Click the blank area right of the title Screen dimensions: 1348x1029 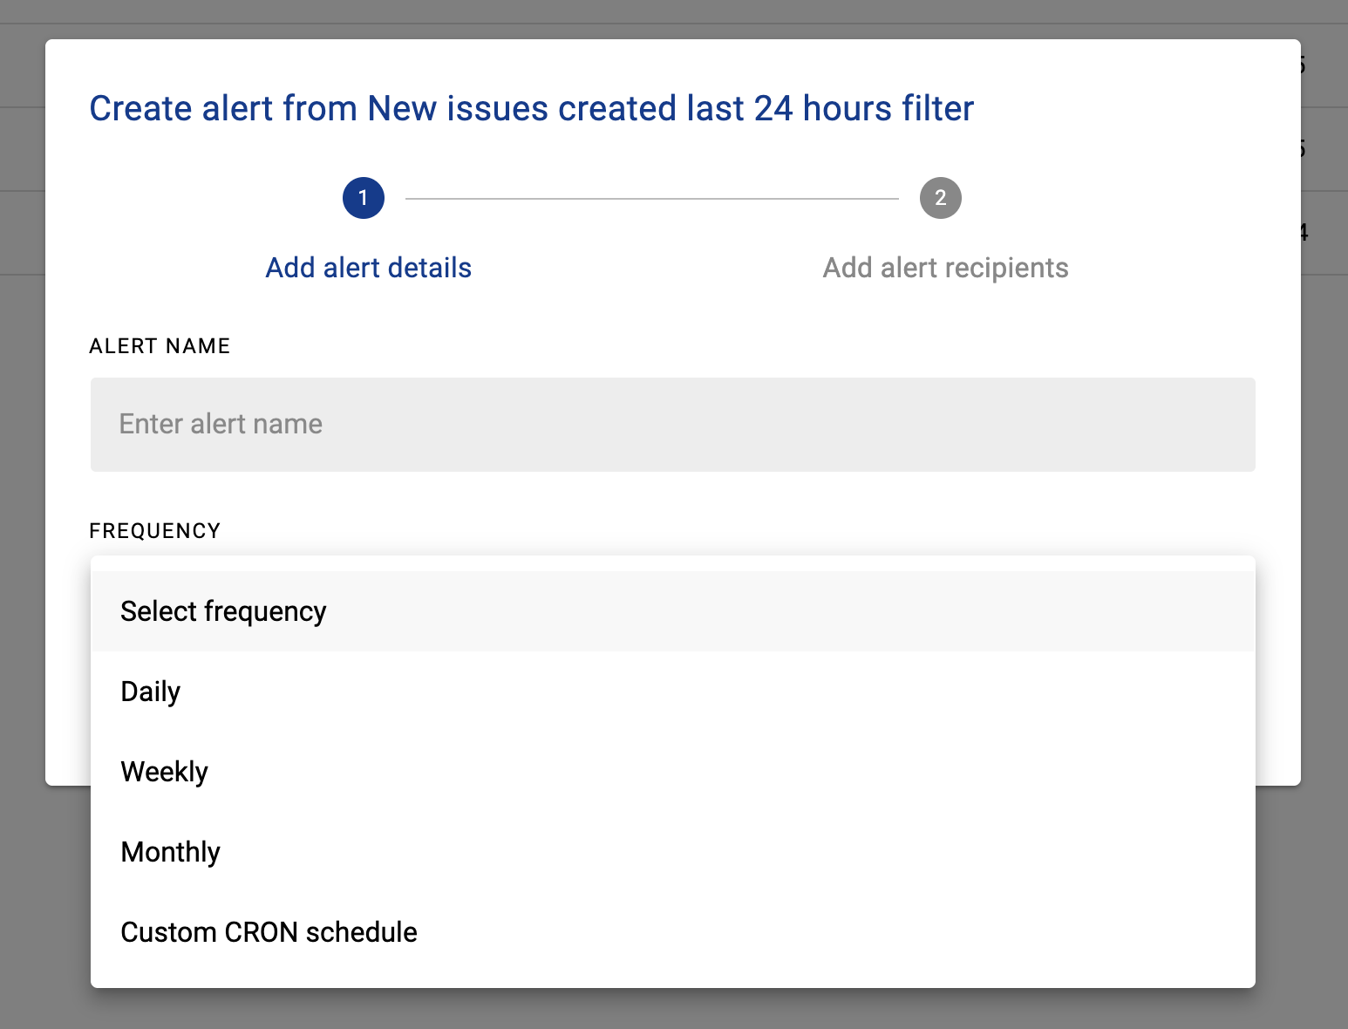pyautogui.click(x=1134, y=109)
